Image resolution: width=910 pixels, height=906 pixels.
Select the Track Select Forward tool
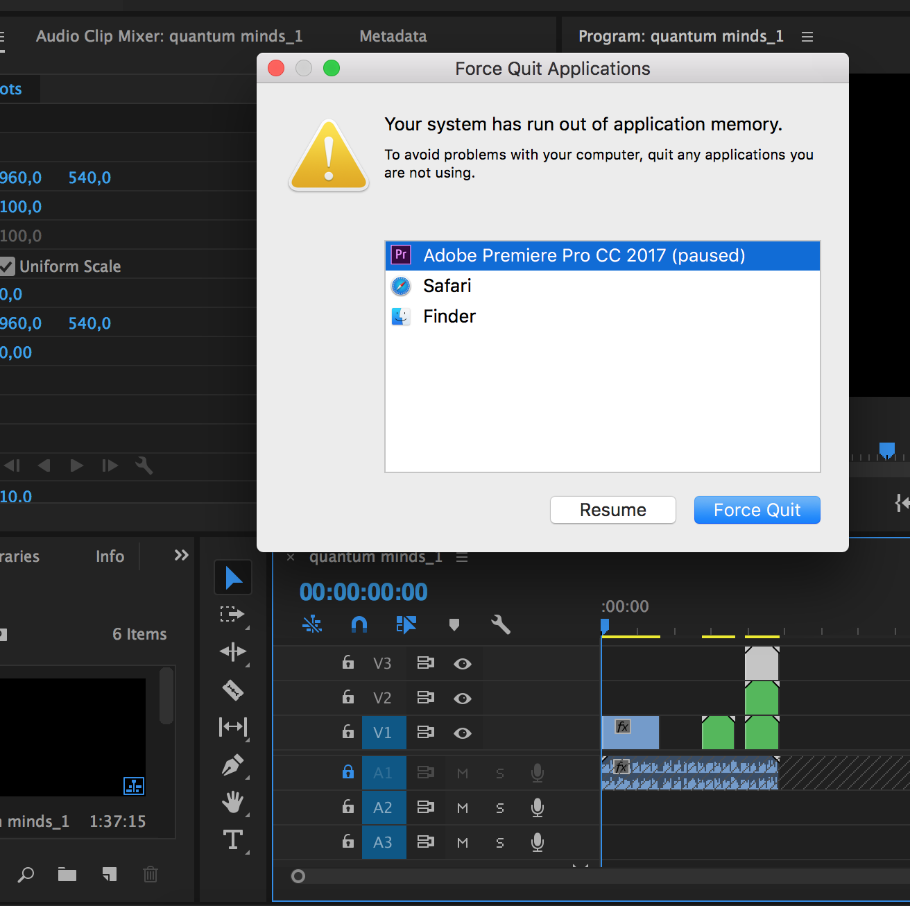click(232, 614)
